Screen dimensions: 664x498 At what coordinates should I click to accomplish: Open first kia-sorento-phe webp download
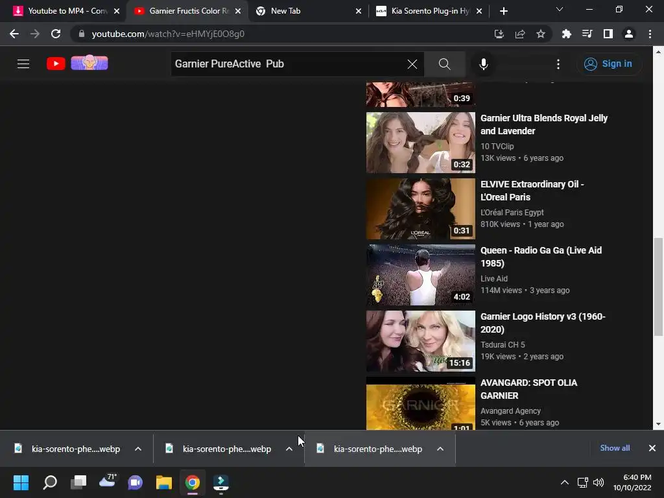click(x=67, y=449)
